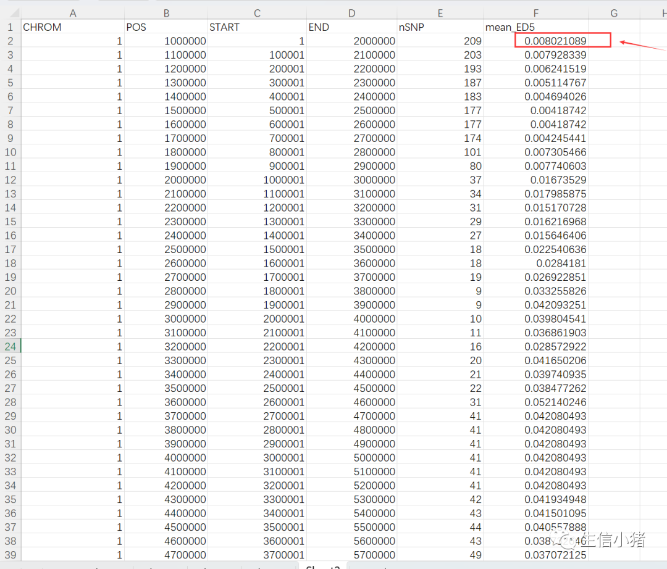Select nSNP cell with value 16
The image size is (667, 569).
(440, 347)
